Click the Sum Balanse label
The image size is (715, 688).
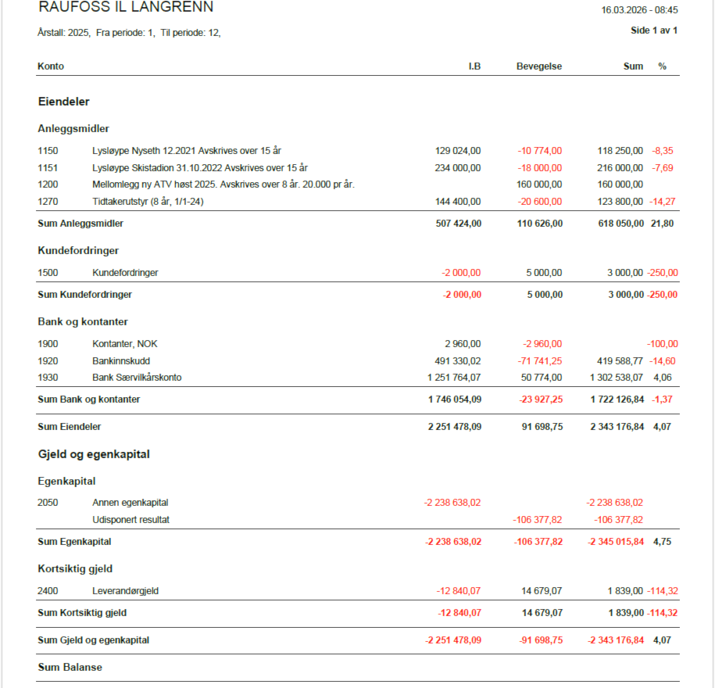coord(70,668)
